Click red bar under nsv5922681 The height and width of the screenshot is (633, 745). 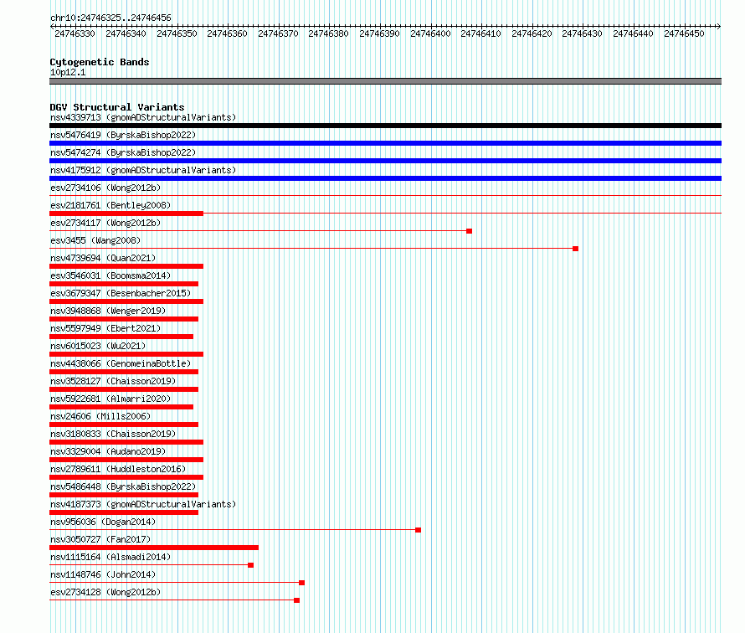point(121,407)
